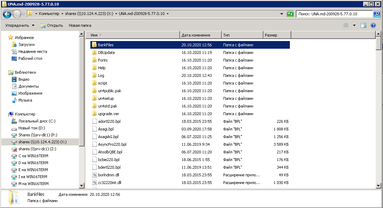Click the Недавние места icon

coord(14,51)
